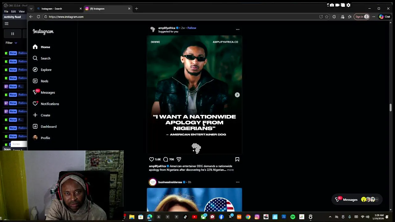This screenshot has width=395, height=222.
Task: Add this page to favorites star
Action: [327, 17]
